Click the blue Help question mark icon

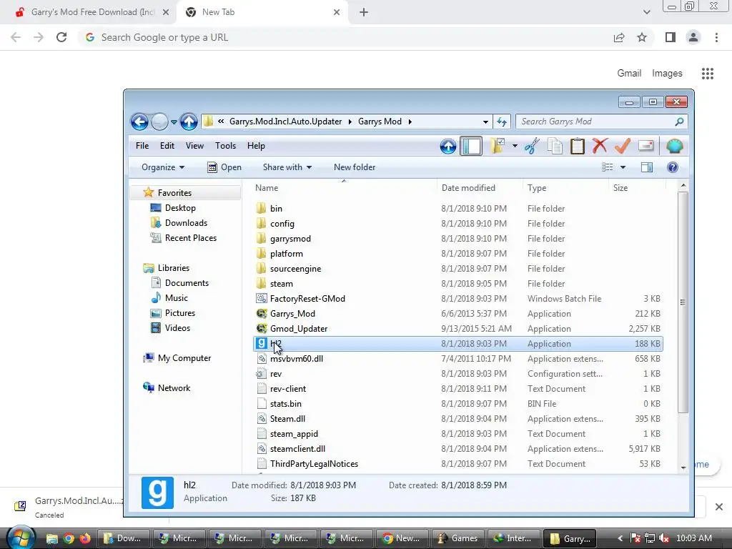pyautogui.click(x=673, y=167)
